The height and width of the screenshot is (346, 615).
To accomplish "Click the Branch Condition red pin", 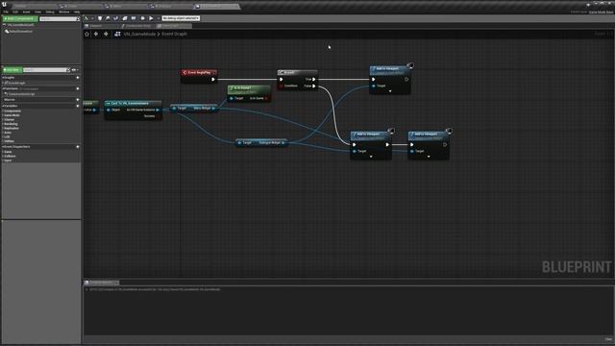I will point(282,86).
